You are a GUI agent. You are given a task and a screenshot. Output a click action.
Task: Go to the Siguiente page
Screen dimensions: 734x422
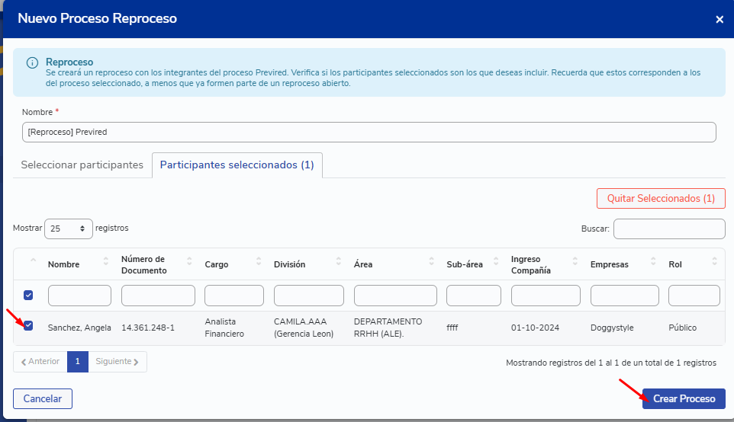pyautogui.click(x=118, y=362)
